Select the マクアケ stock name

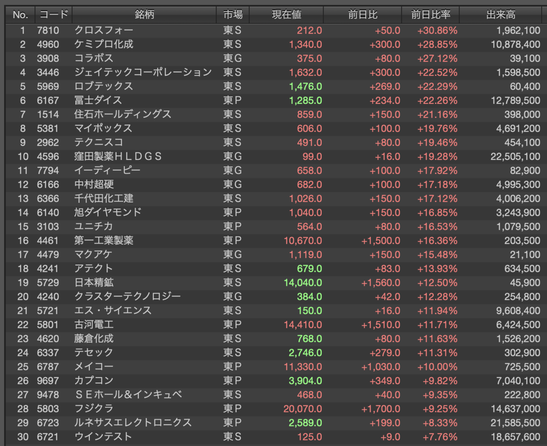tap(93, 254)
